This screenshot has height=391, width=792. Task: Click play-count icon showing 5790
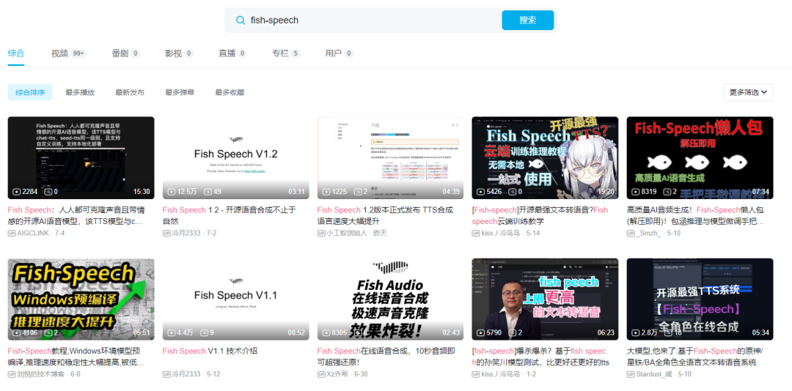coord(481,333)
